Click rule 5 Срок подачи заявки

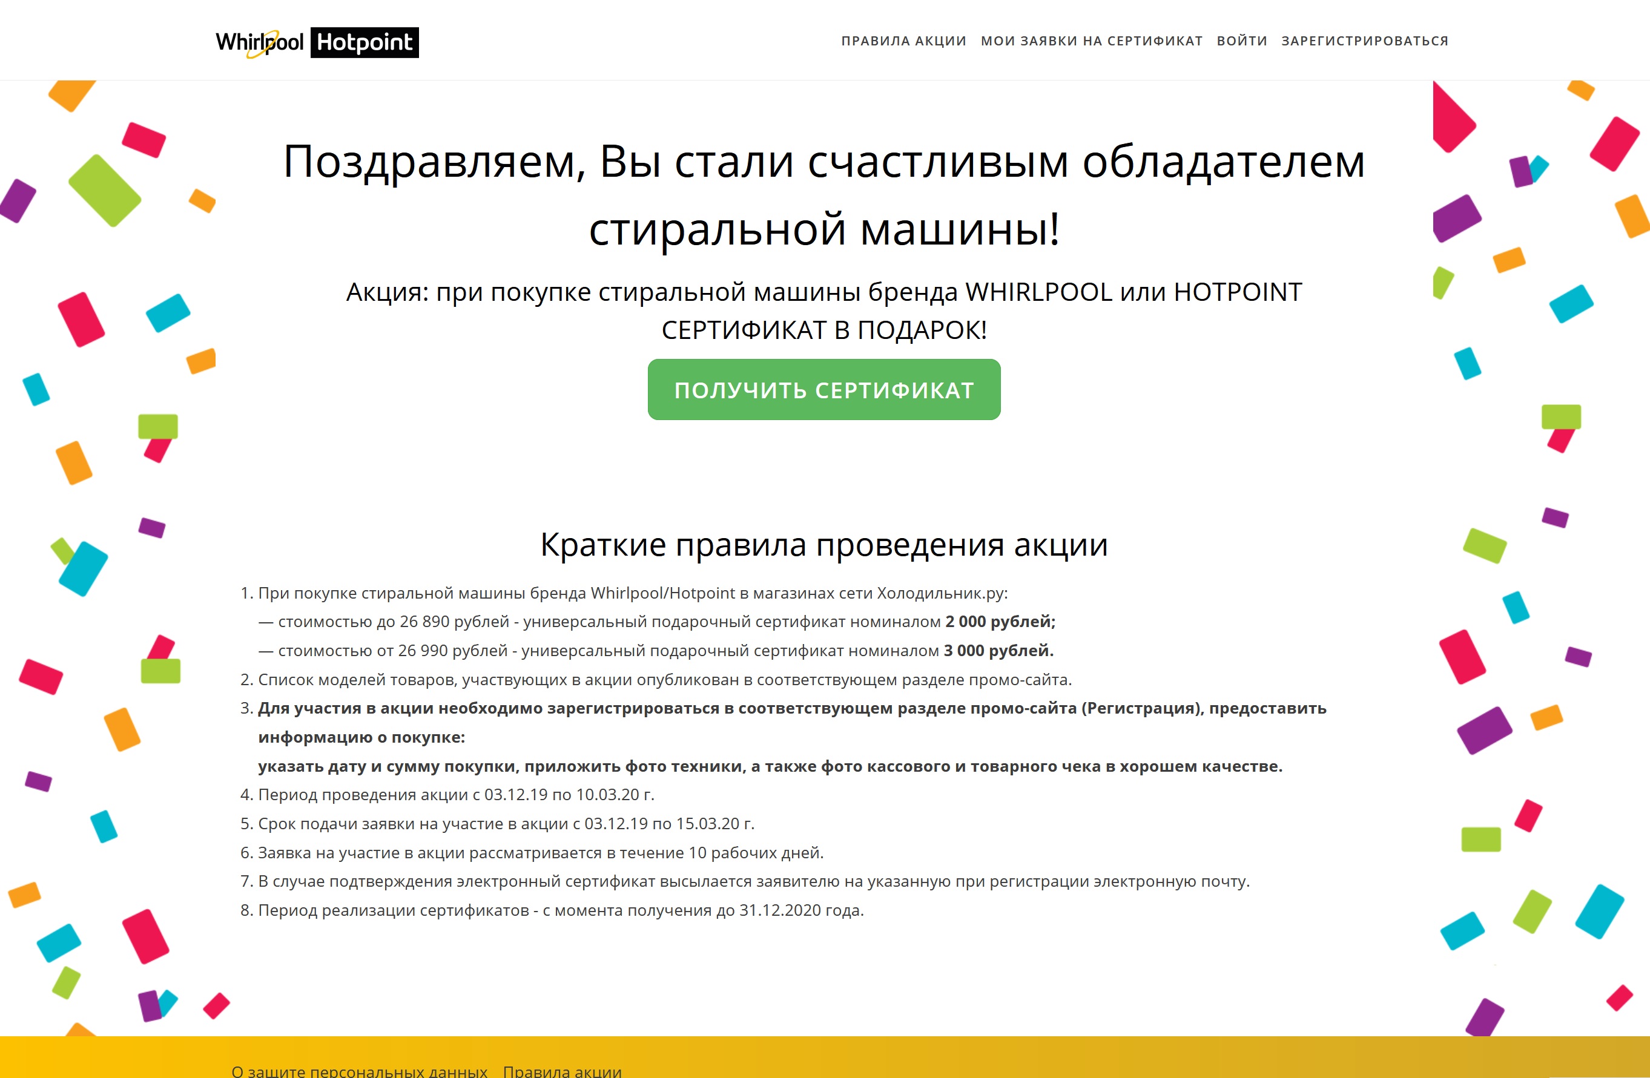(506, 824)
